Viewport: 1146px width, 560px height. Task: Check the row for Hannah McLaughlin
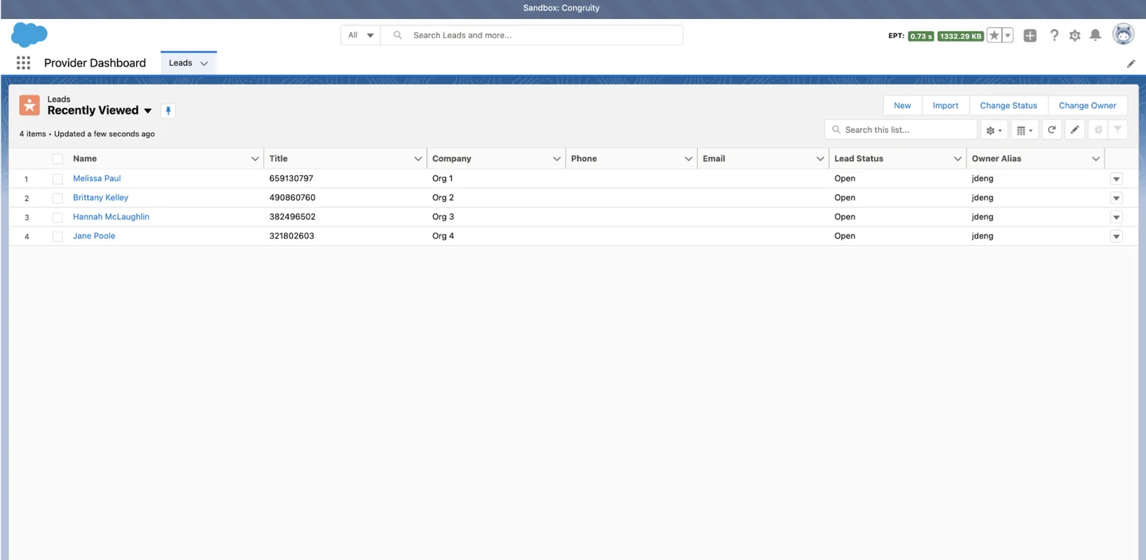click(57, 216)
